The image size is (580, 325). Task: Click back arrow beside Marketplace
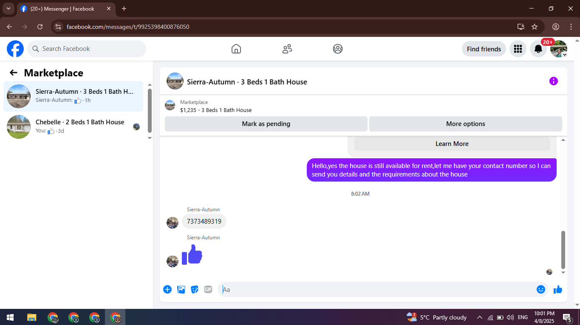click(x=14, y=73)
